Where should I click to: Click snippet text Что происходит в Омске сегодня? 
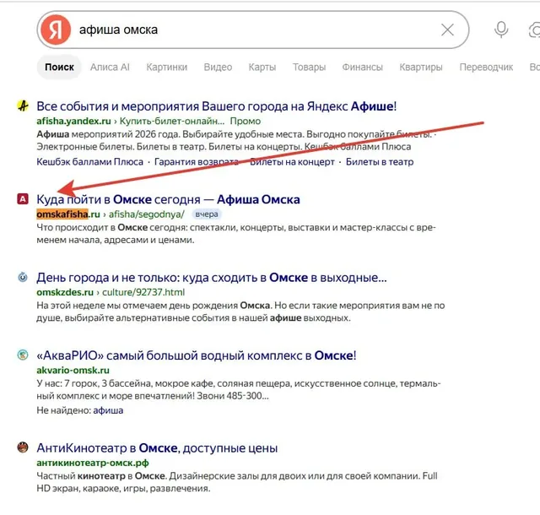(236, 234)
